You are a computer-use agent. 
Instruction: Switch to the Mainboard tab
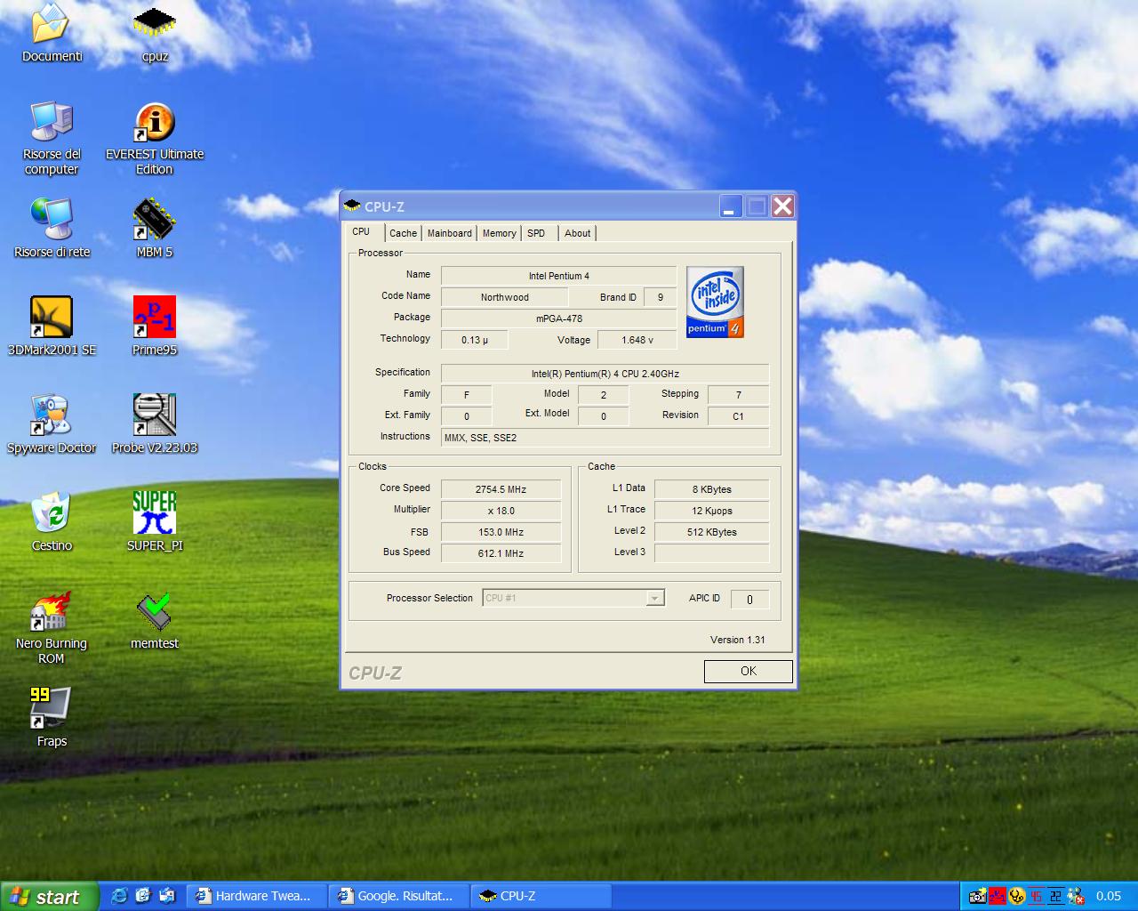pos(450,233)
